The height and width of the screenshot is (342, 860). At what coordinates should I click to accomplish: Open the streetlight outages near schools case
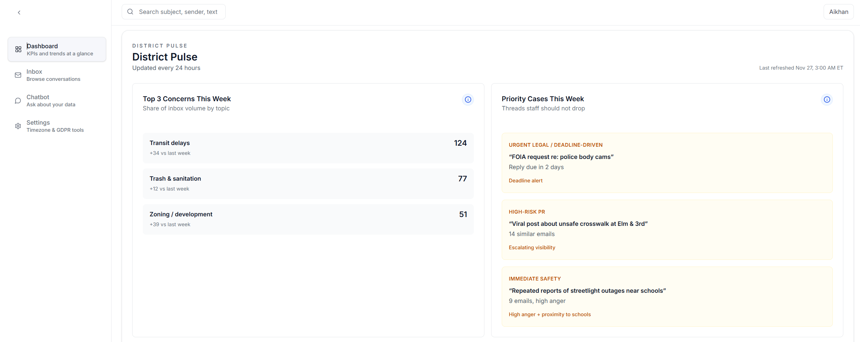(x=667, y=296)
